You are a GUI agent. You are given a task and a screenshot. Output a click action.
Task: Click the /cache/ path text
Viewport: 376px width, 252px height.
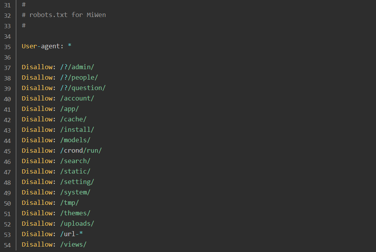point(73,119)
